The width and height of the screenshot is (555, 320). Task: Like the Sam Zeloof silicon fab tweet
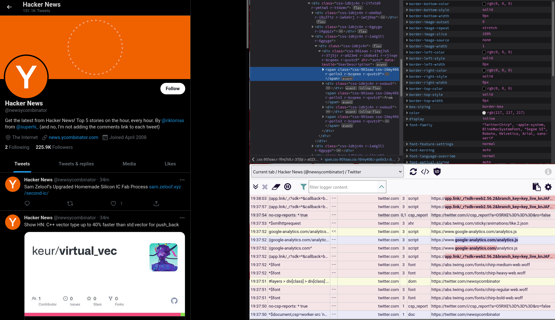[x=113, y=203]
